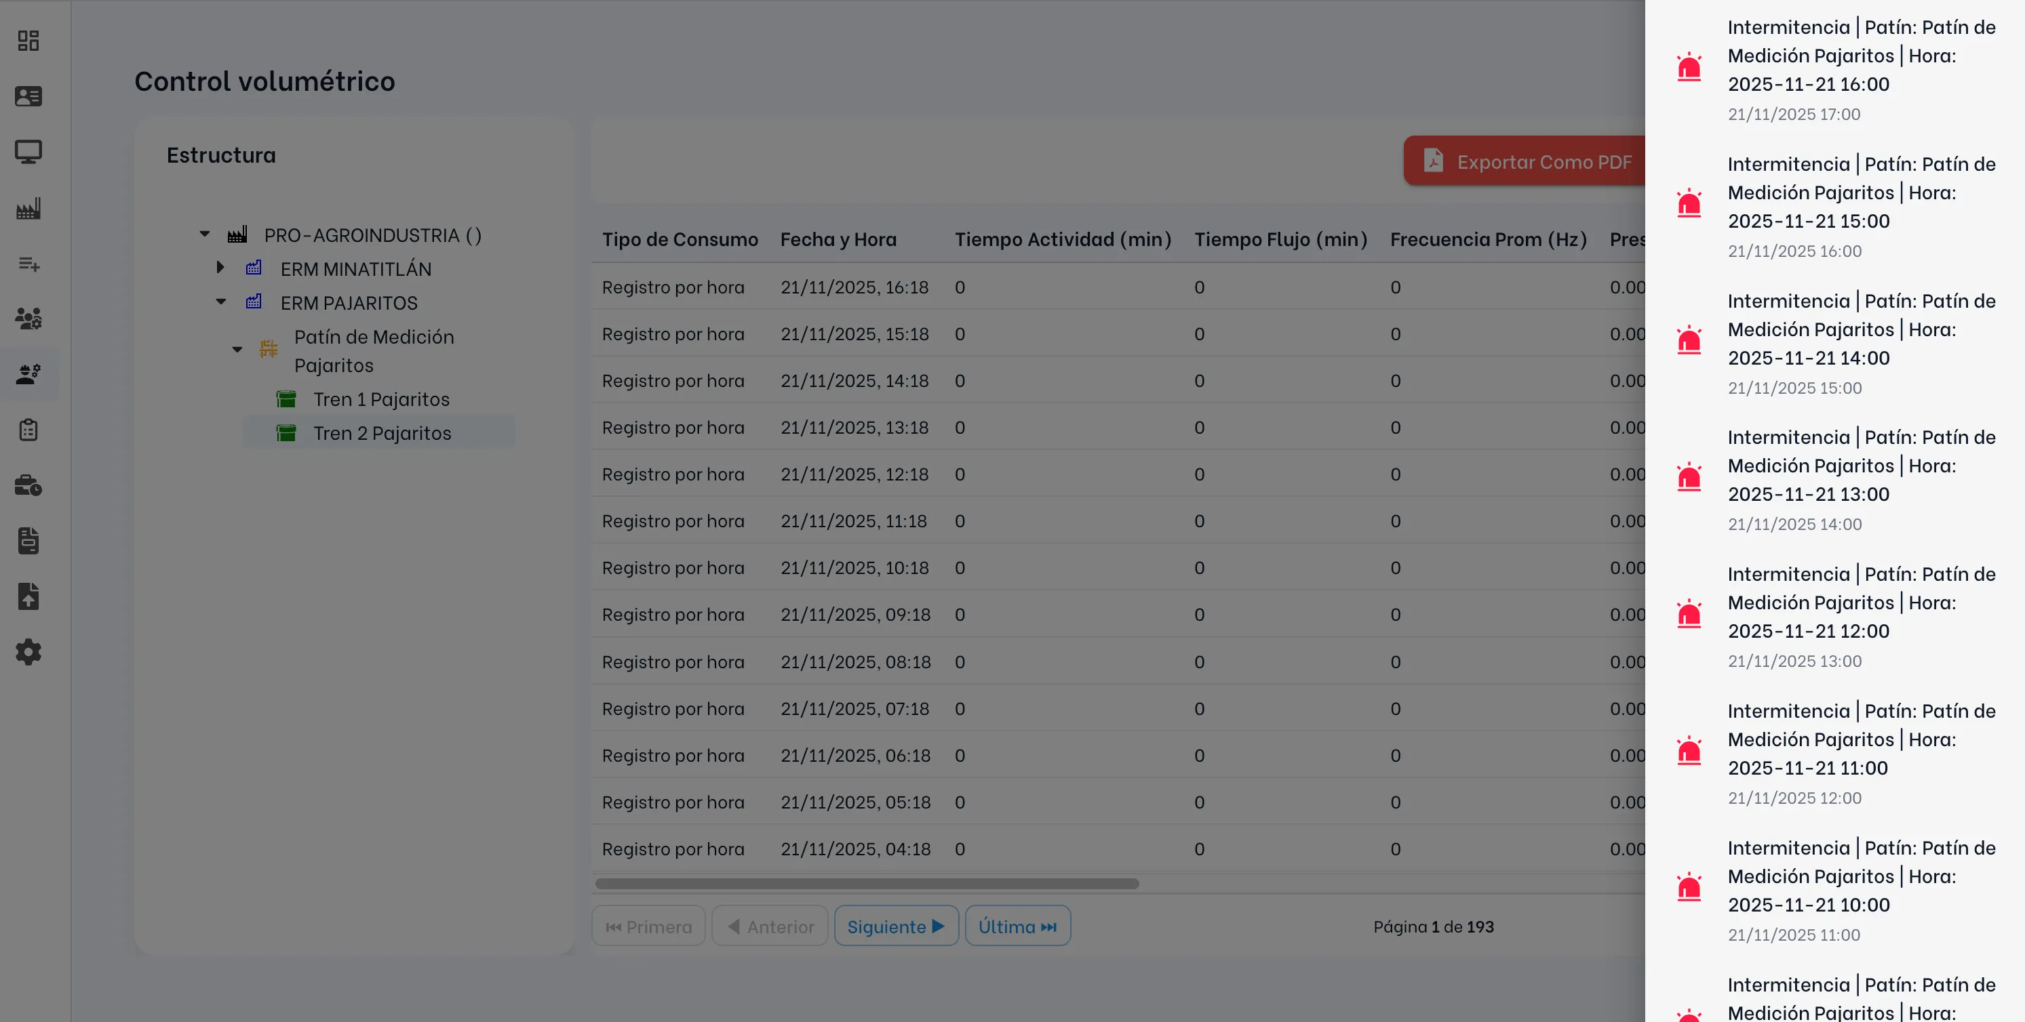Viewport: 2025px width, 1022px height.
Task: Click the factory industry sidebar icon
Action: click(x=28, y=208)
